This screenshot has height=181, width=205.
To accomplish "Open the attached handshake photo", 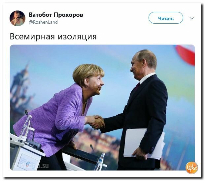I will point(102,107).
